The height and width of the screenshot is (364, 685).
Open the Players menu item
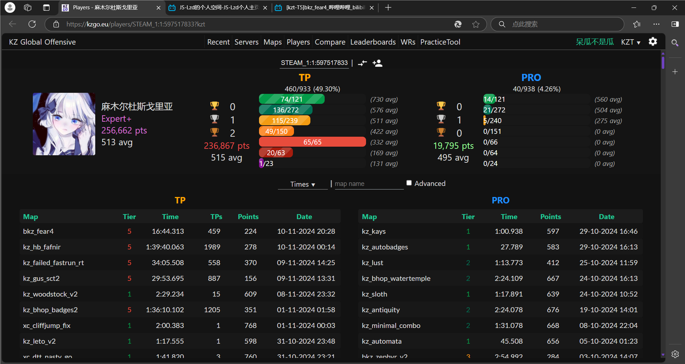point(298,42)
